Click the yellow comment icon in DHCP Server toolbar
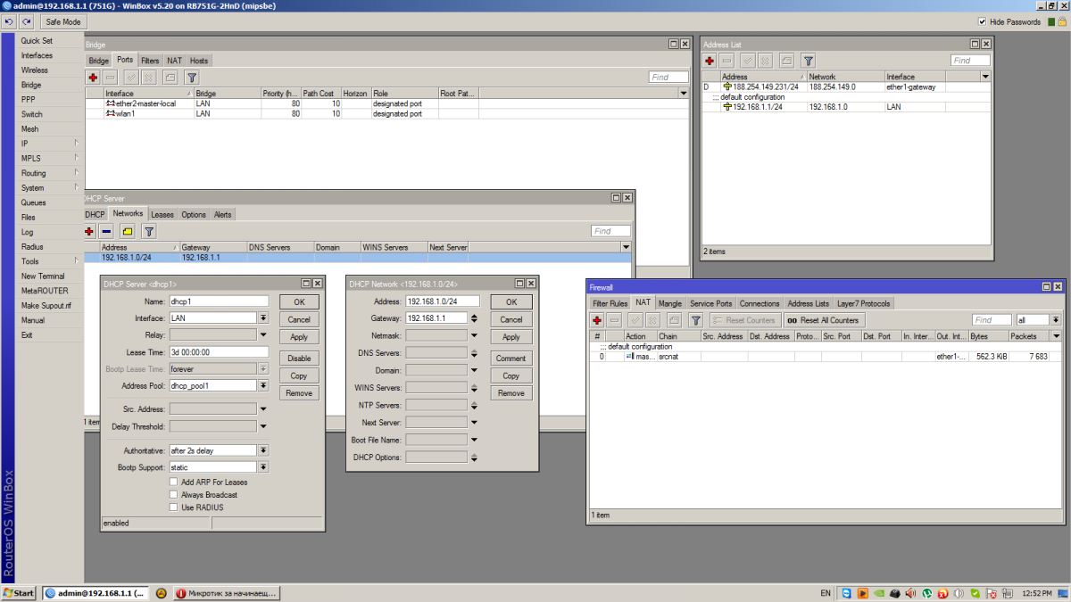This screenshot has height=602, width=1071. 128,232
